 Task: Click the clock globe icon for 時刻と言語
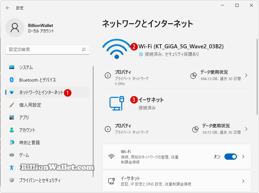click(12, 142)
